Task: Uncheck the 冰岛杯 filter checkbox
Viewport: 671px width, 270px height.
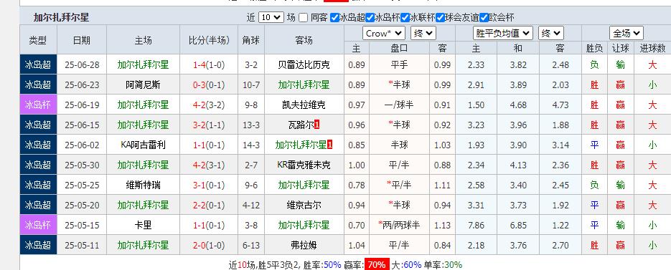Action: tap(370, 17)
